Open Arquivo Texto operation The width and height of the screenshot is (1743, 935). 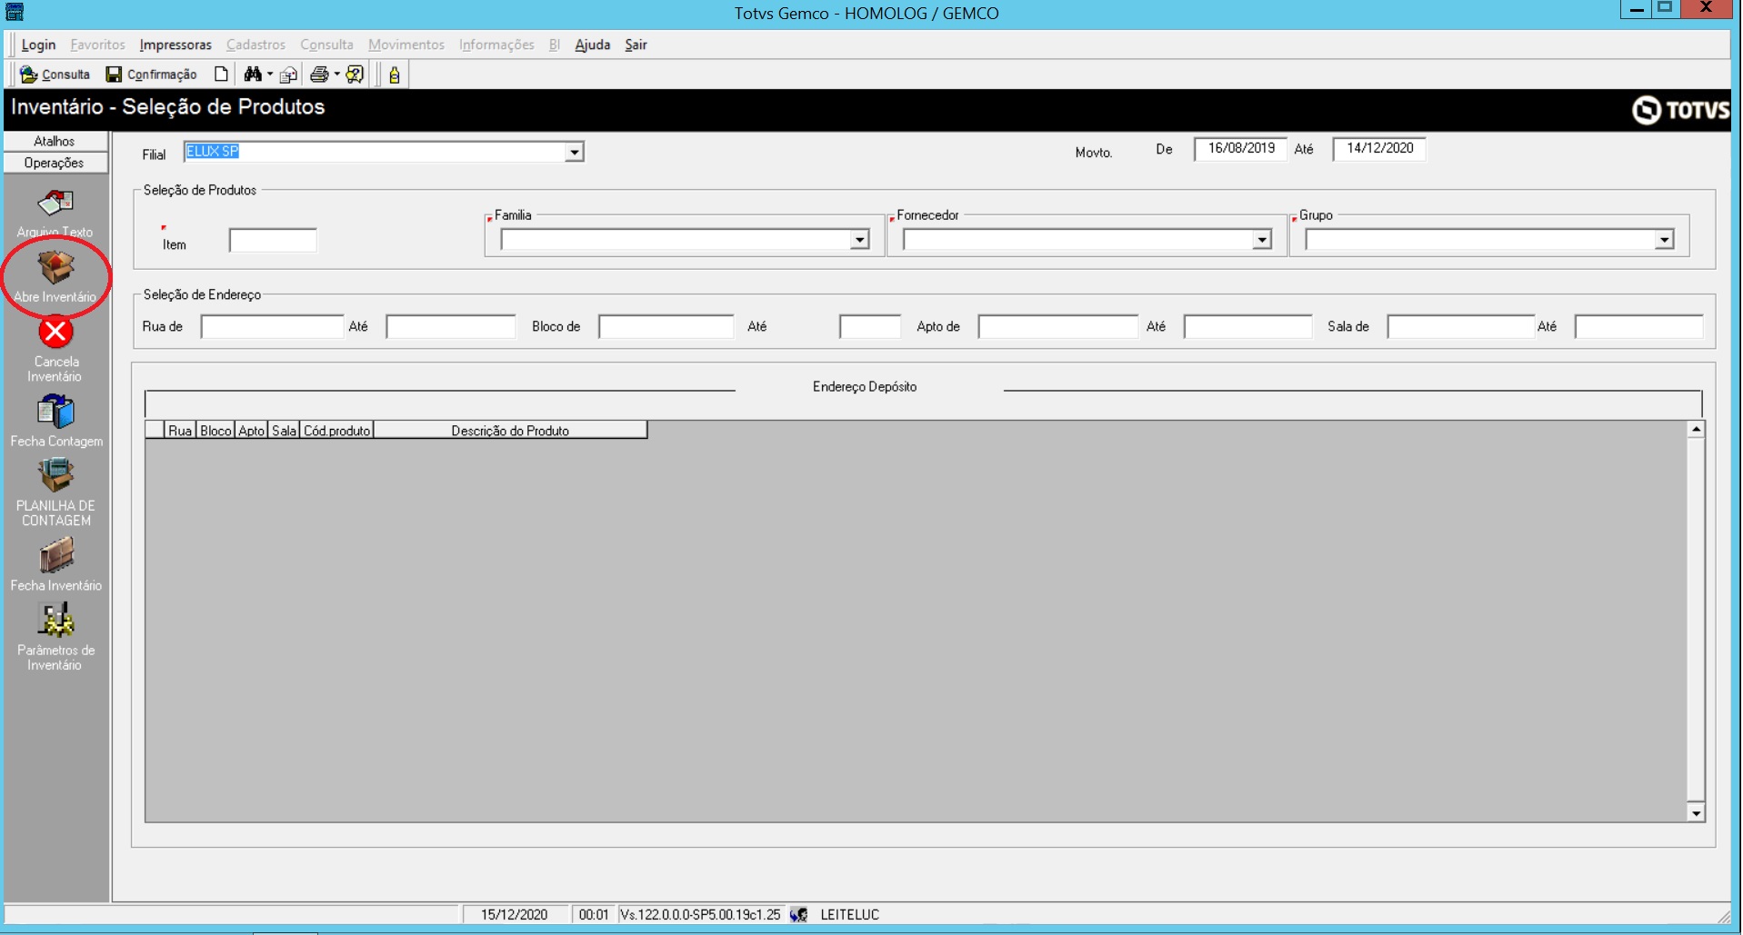point(55,213)
